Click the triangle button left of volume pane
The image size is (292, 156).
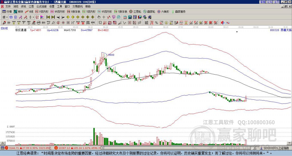[x=2, y=143]
